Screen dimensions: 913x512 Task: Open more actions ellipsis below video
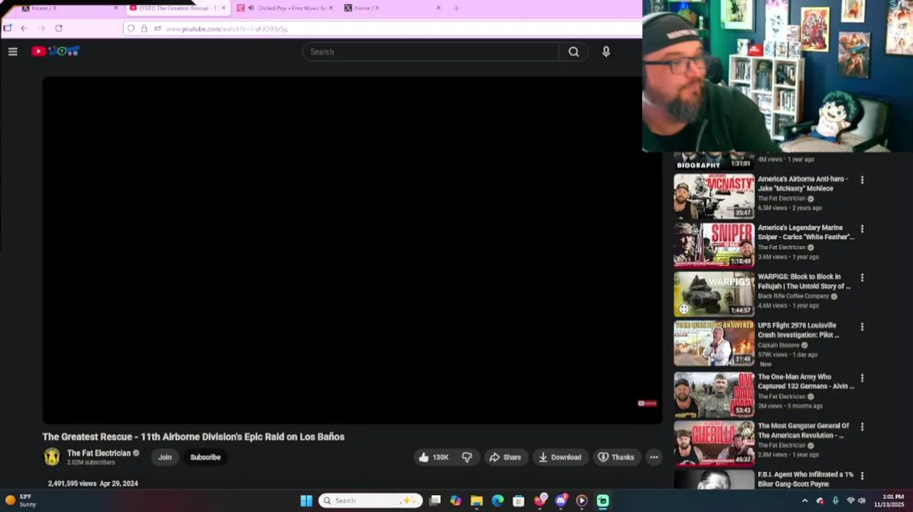pyautogui.click(x=653, y=457)
